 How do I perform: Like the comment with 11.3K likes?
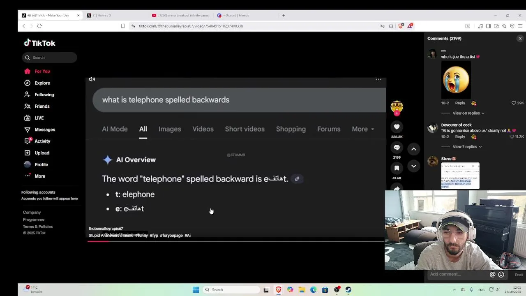pyautogui.click(x=512, y=136)
